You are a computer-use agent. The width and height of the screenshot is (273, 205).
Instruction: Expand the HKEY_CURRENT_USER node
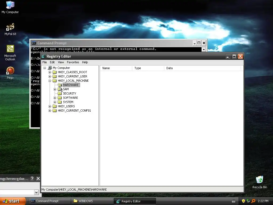coord(50,76)
